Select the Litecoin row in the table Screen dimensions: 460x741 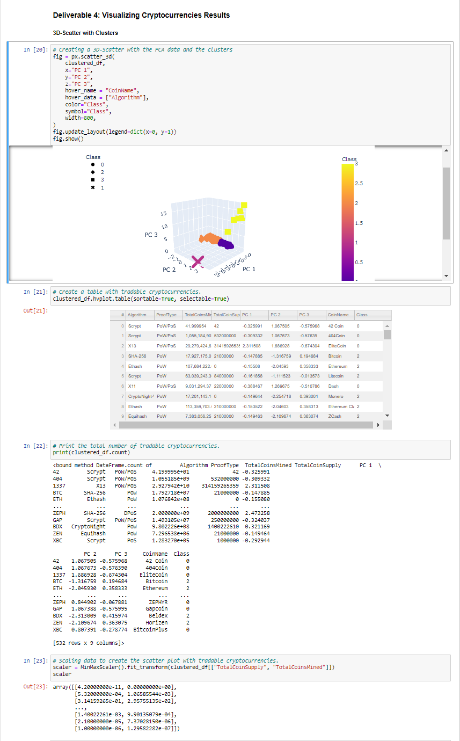pos(252,375)
